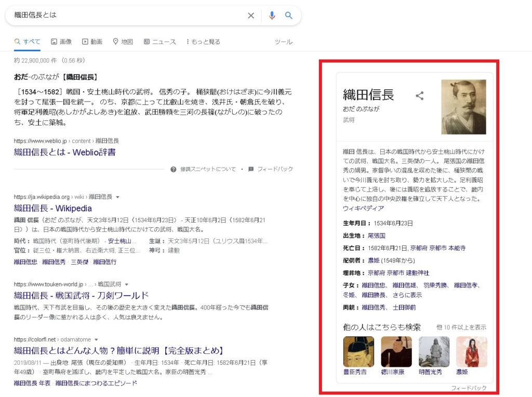Expand the もっと見る menu

[203, 42]
